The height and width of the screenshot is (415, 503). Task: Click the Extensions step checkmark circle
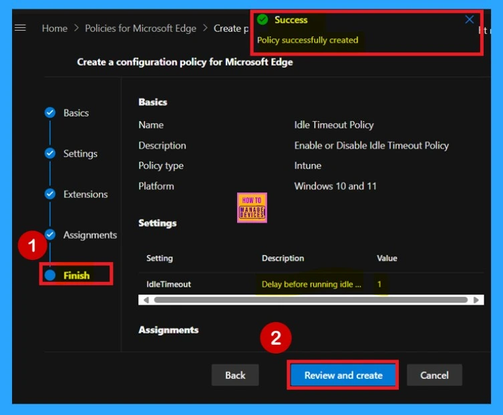point(50,194)
